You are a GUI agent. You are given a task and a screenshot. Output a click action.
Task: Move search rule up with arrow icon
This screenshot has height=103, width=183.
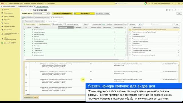[x=139, y=24]
